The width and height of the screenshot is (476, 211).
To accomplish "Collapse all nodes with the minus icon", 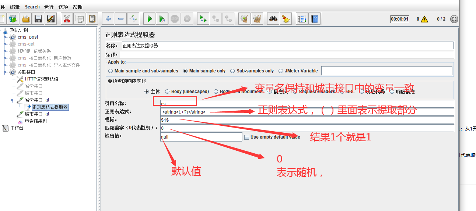I will pos(120,19).
